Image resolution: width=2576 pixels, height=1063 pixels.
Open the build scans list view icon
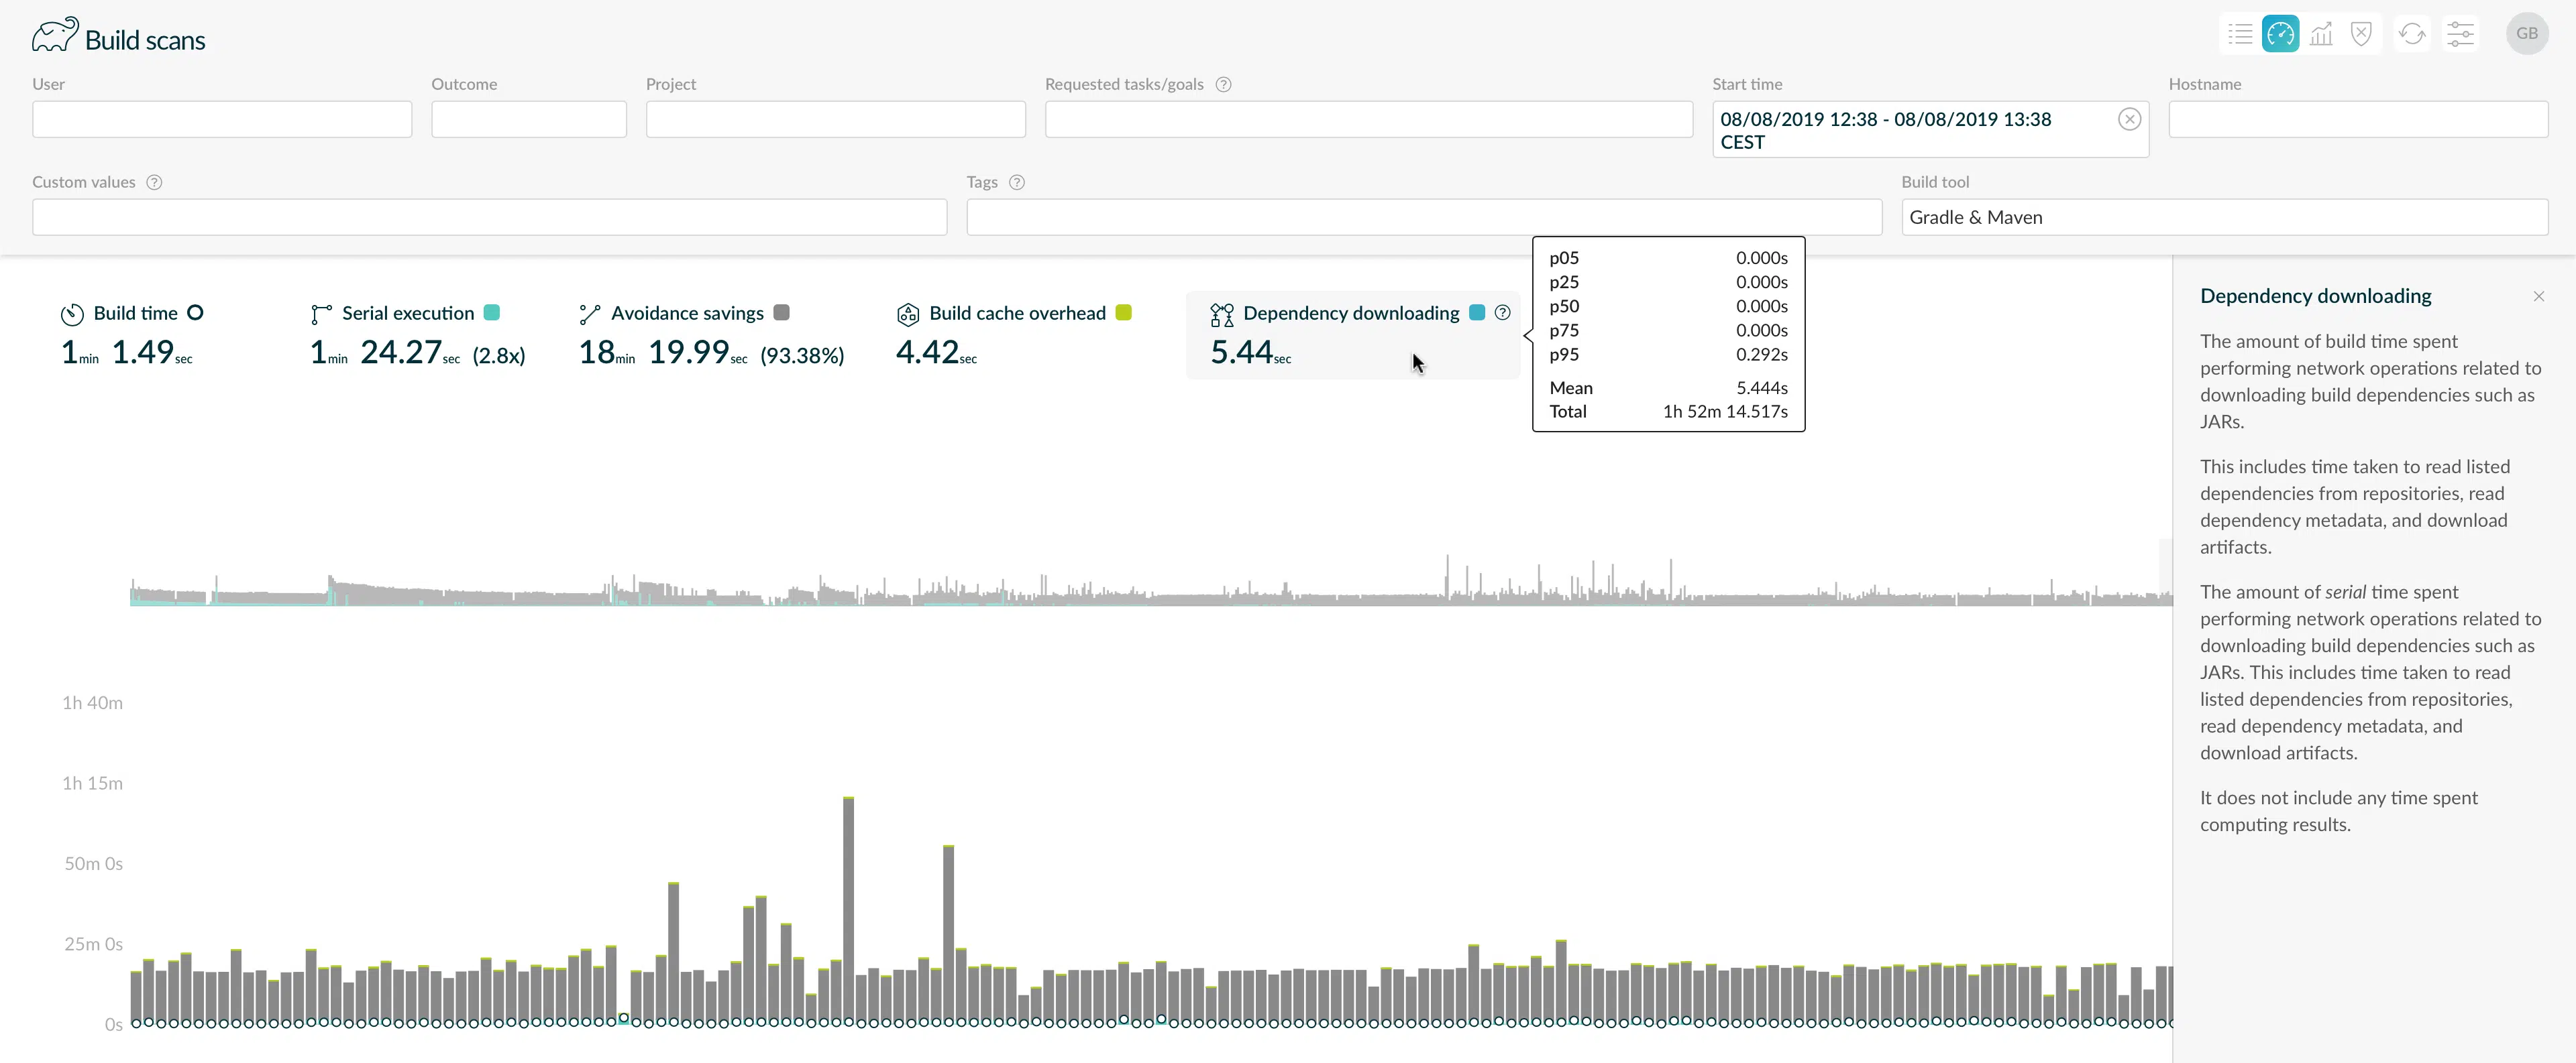point(2240,34)
